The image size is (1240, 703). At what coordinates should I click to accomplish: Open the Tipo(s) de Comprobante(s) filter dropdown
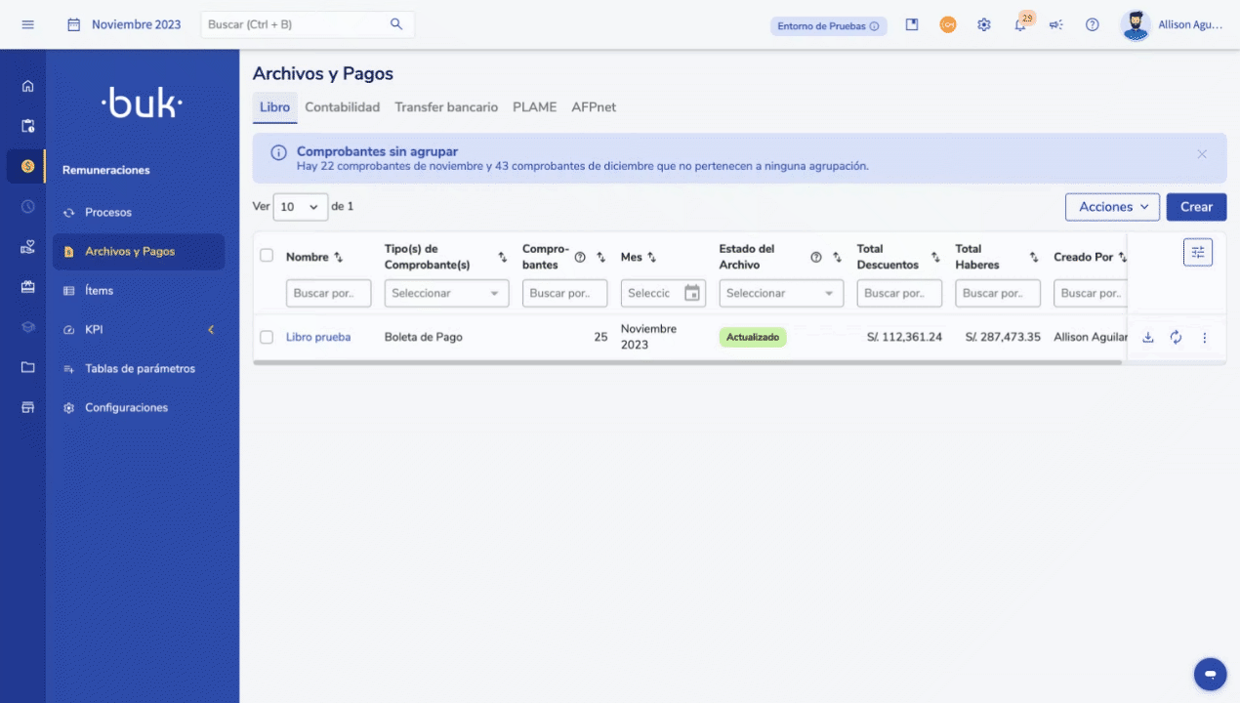point(446,293)
